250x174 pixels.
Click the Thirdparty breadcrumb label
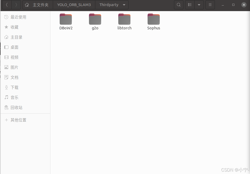tap(109, 5)
